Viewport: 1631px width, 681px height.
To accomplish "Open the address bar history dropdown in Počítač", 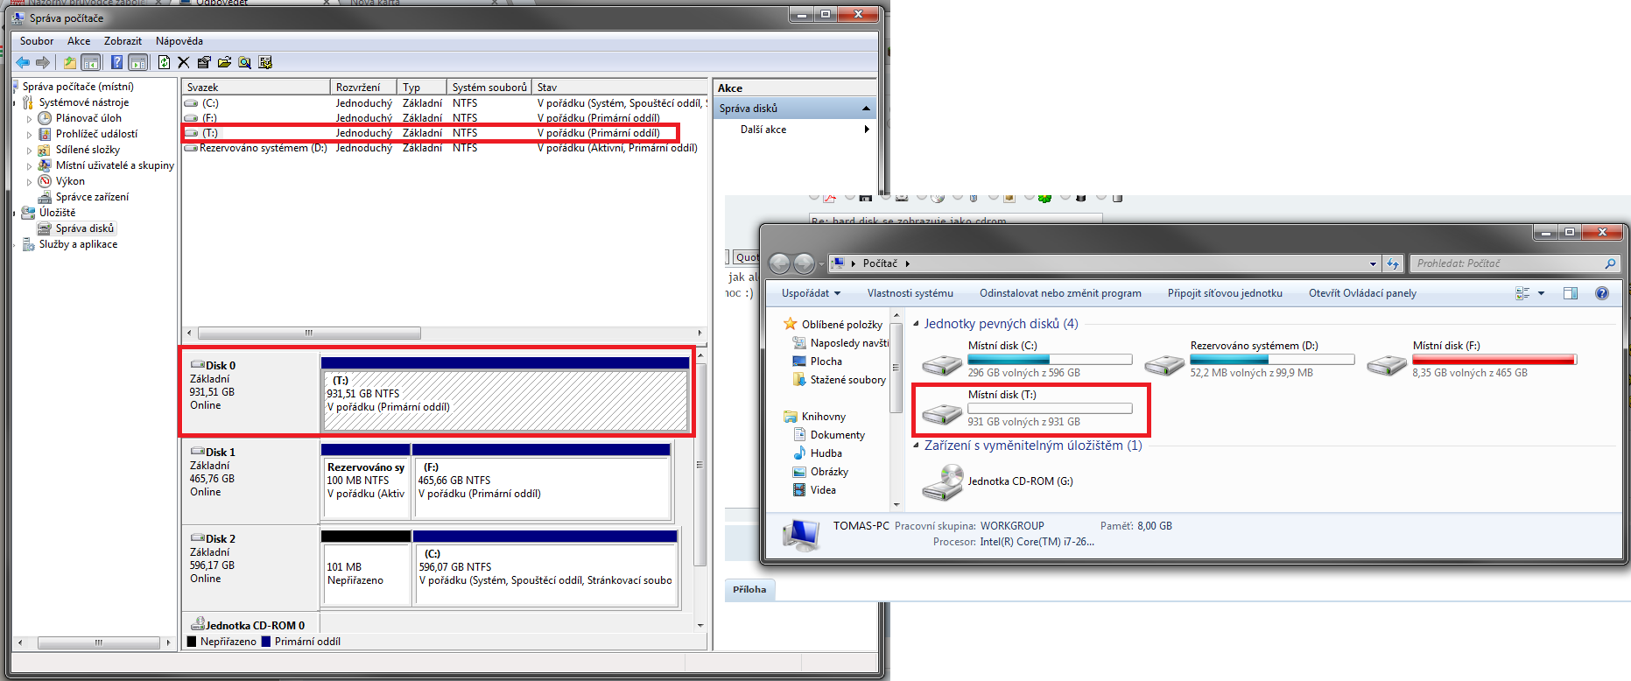I will (x=1373, y=263).
